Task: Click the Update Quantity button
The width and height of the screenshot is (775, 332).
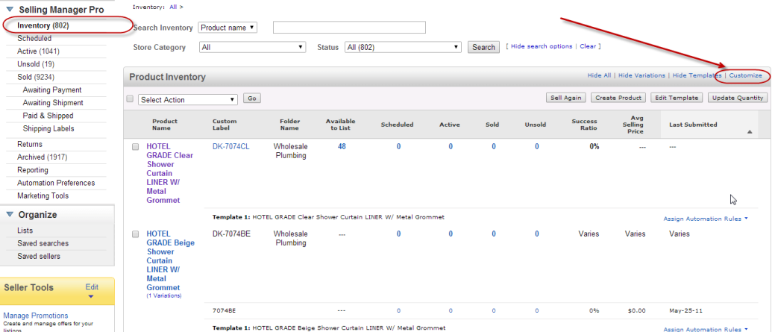Action: point(738,98)
